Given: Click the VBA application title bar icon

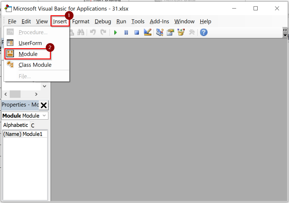Looking at the screenshot, I should coord(8,9).
